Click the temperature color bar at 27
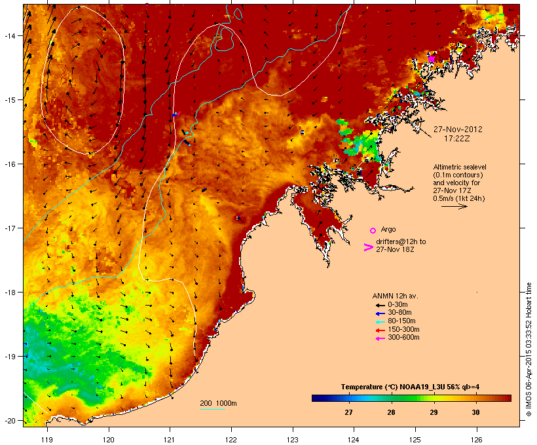The height and width of the screenshot is (445, 537). (x=348, y=398)
